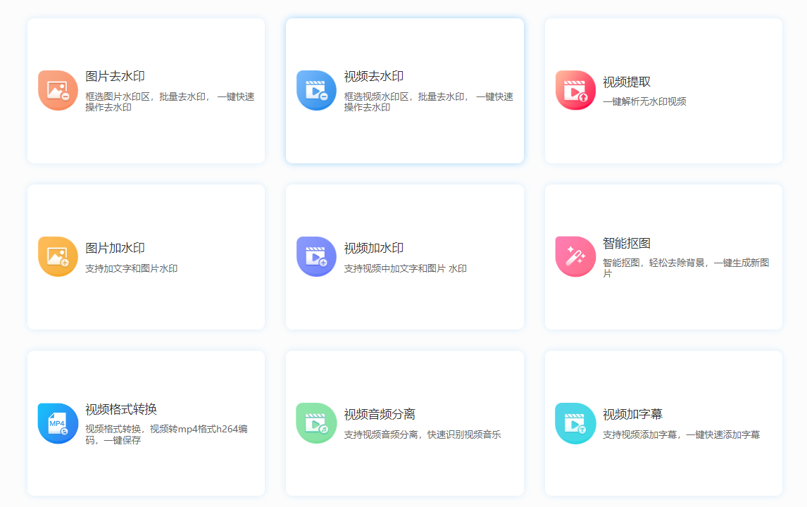Click the pink magic wand 智能抠图 icon
This screenshot has height=507, width=807.
click(575, 257)
